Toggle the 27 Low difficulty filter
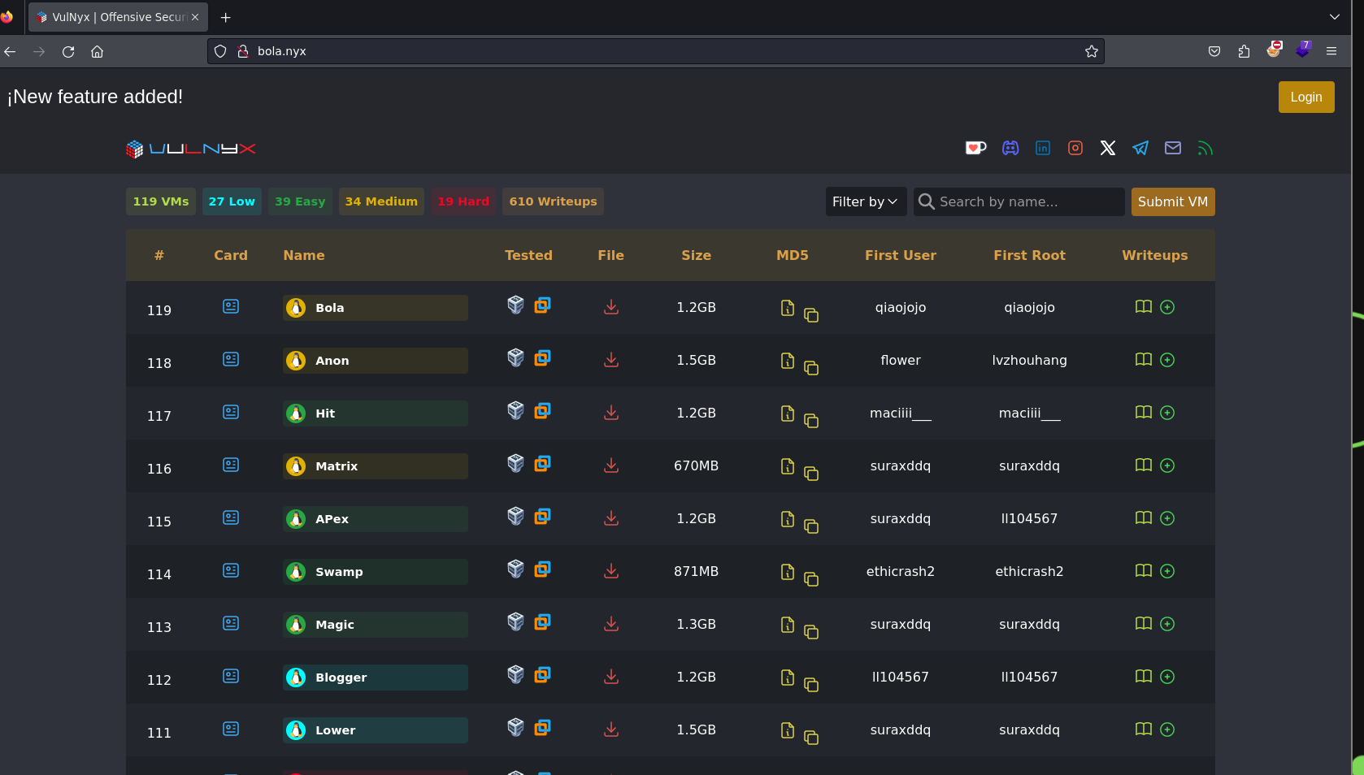The height and width of the screenshot is (775, 1364). pyautogui.click(x=232, y=201)
